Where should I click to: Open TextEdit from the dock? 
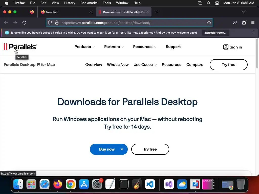pos(110,184)
